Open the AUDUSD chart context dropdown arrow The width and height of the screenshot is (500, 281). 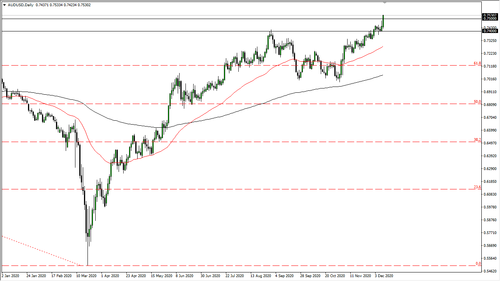4,5
